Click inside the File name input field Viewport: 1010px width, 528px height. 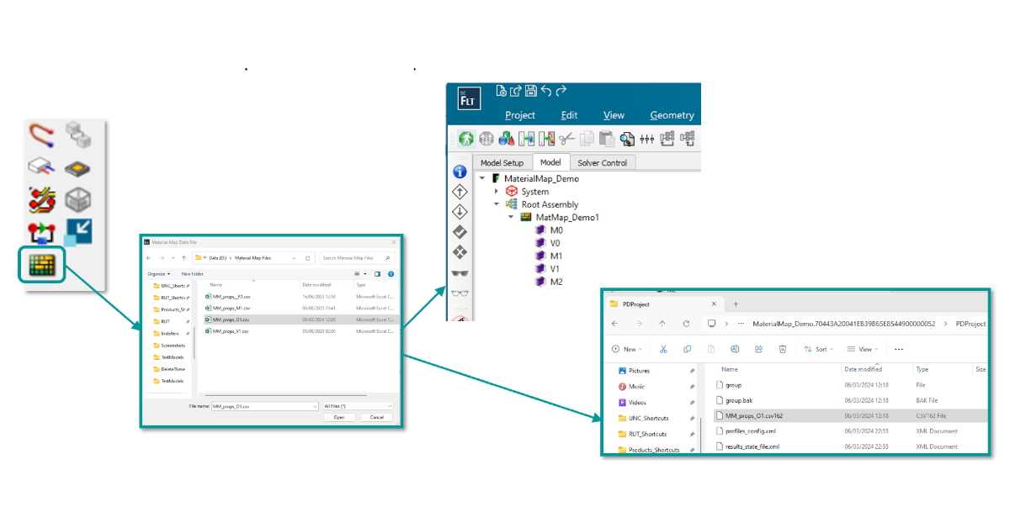(x=265, y=405)
